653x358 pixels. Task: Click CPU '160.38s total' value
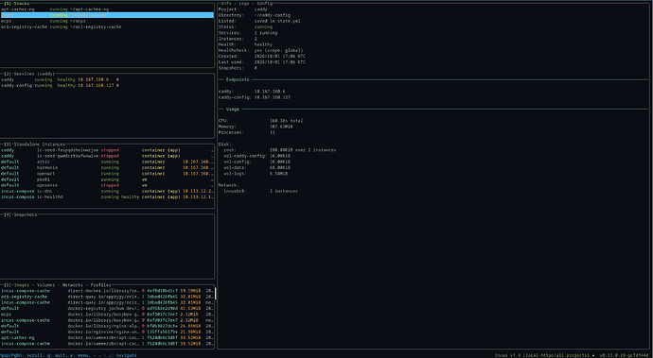pyautogui.click(x=287, y=121)
